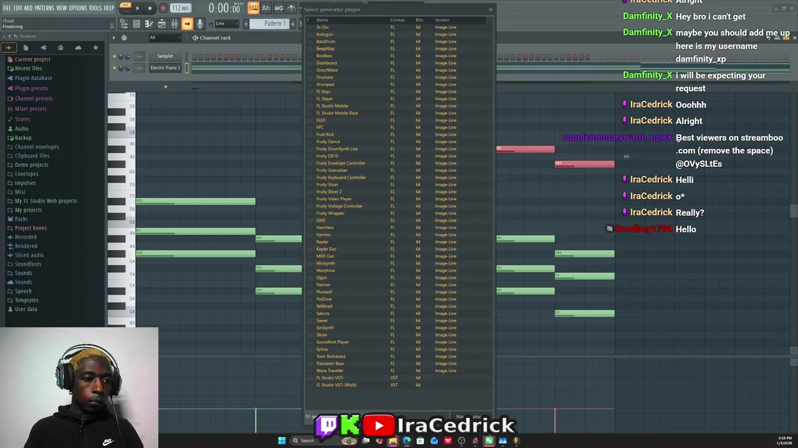Toggle favorite star for FL Keys
The image size is (798, 448).
click(x=309, y=91)
